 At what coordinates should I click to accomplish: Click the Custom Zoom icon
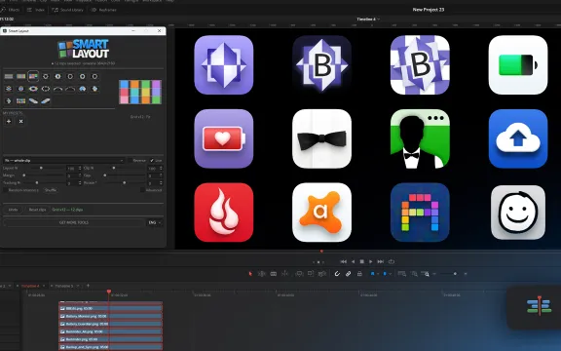click(426, 274)
